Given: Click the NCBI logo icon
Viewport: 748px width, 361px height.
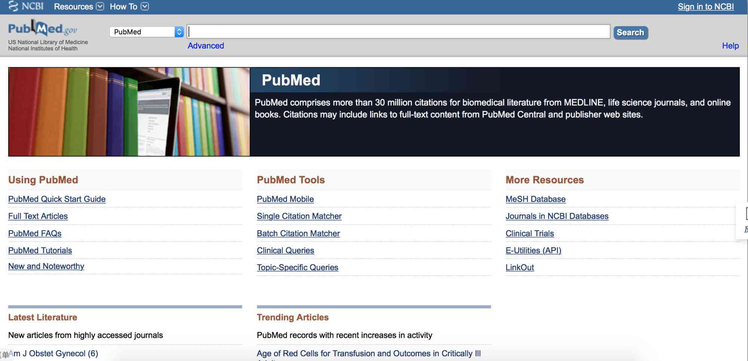Looking at the screenshot, I should coord(25,6).
